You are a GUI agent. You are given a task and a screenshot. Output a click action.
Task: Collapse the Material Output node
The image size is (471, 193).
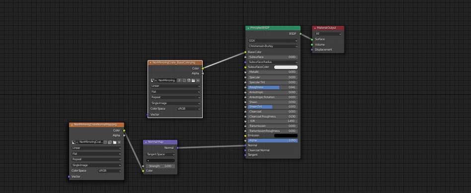point(315,28)
